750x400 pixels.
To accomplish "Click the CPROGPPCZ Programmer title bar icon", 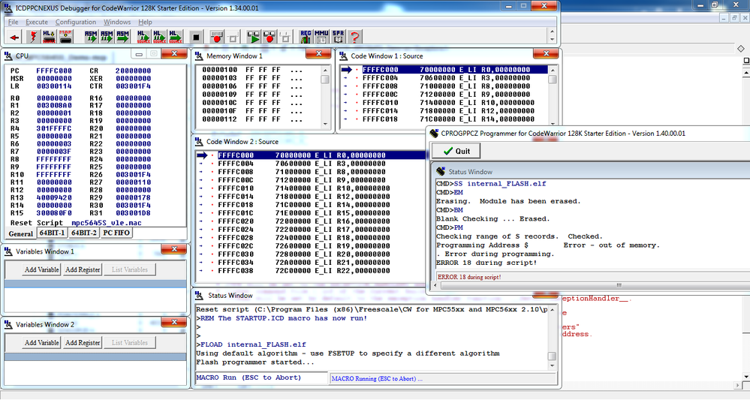I will pos(434,134).
